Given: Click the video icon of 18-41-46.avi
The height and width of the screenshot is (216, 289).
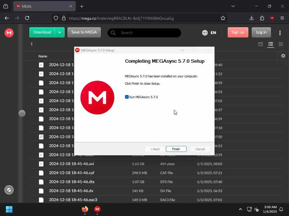Looking at the screenshot, I should (41, 164).
